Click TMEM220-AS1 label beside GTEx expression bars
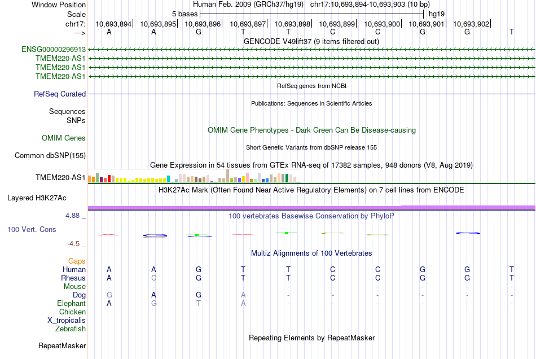The image size is (536, 359). click(x=60, y=177)
